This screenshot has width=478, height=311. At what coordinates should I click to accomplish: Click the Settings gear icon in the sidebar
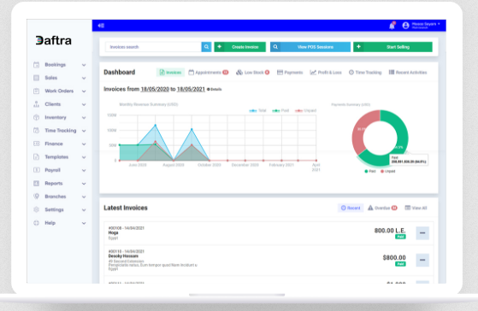(x=36, y=209)
